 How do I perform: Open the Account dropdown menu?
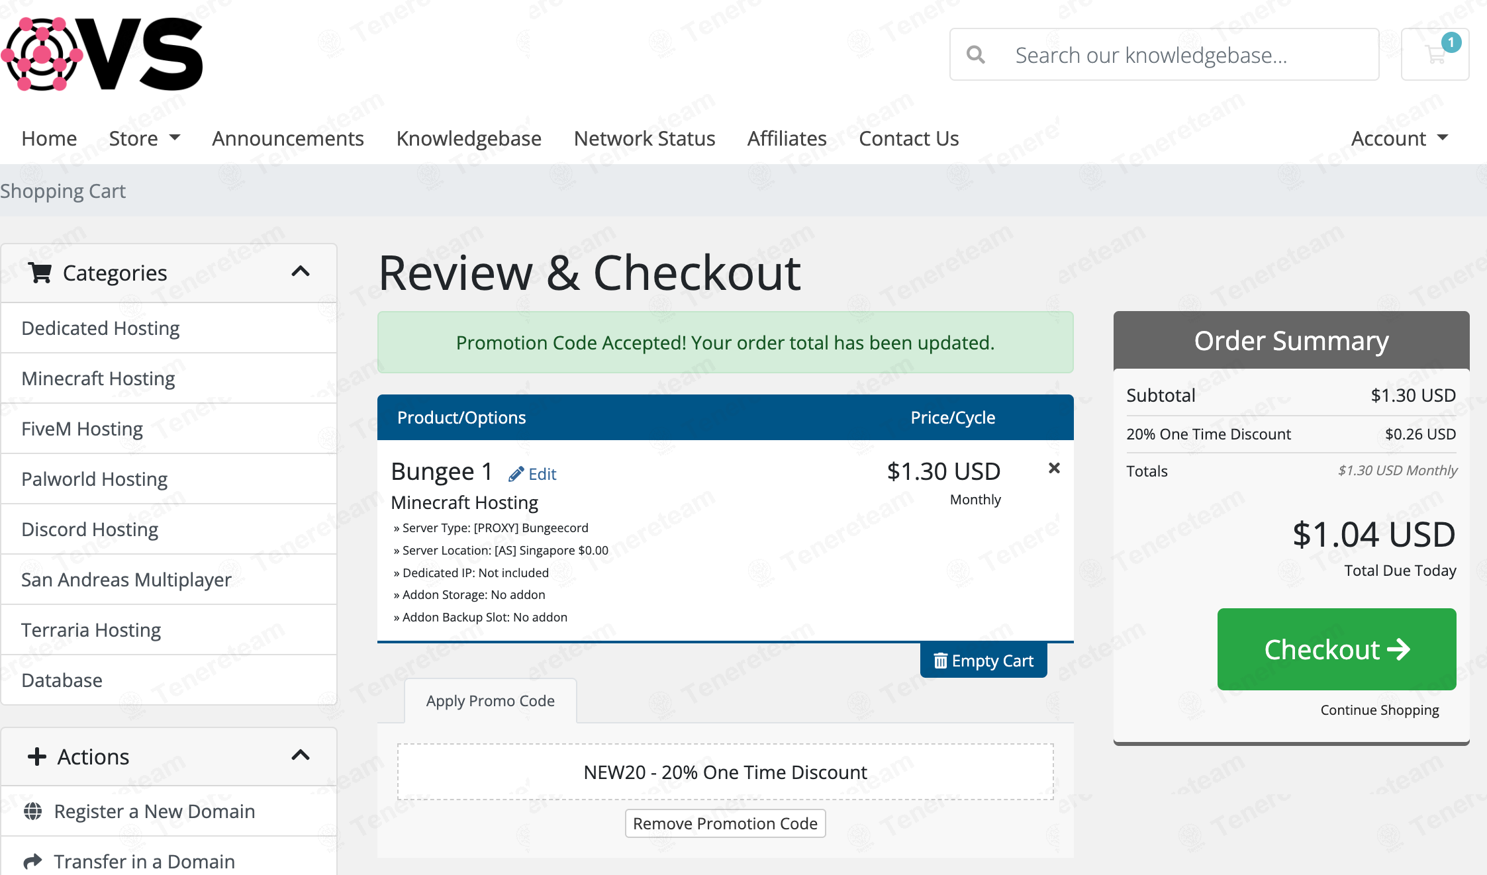pos(1400,138)
